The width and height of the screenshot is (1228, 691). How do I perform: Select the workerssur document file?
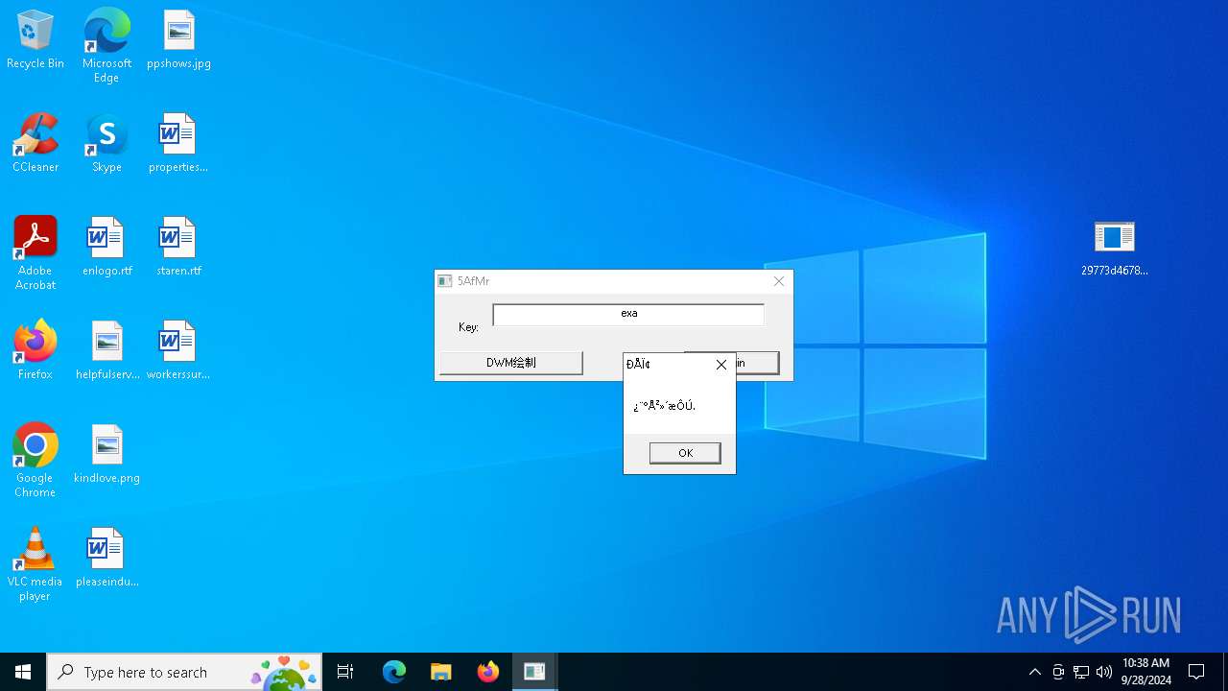178,351
